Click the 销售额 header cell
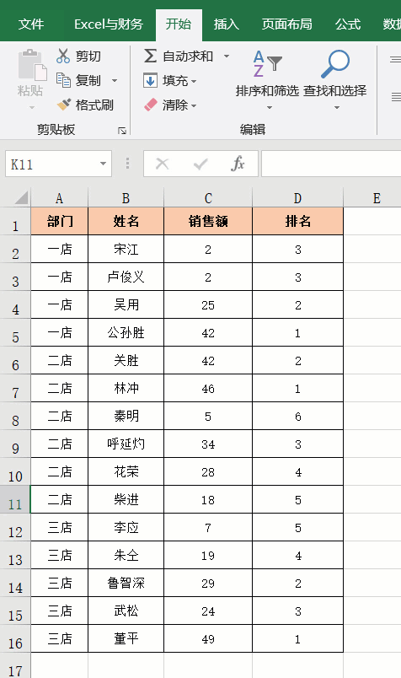The width and height of the screenshot is (401, 678). [x=208, y=222]
